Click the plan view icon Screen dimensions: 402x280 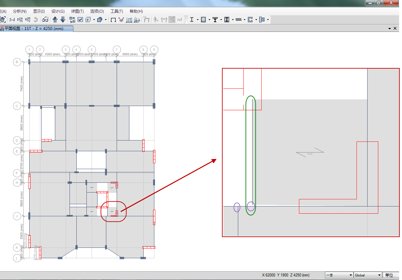[20, 20]
